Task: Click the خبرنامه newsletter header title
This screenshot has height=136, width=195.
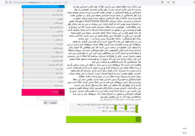Action: (55, 92)
